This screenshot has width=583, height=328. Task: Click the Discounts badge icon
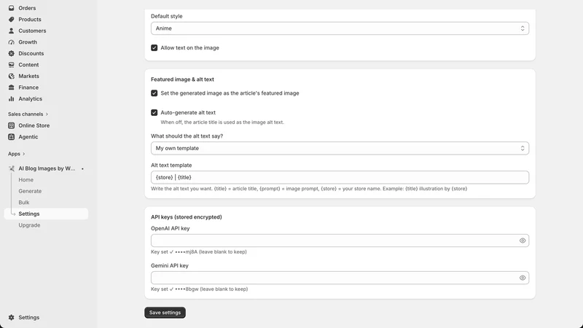coord(11,53)
